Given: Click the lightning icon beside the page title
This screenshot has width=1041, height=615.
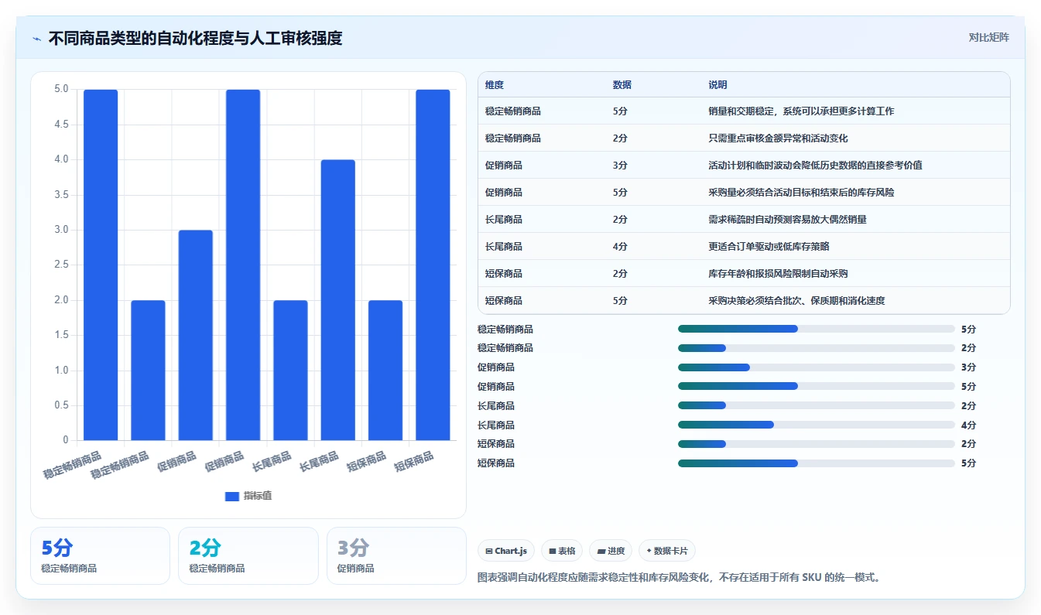Looking at the screenshot, I should tap(37, 38).
